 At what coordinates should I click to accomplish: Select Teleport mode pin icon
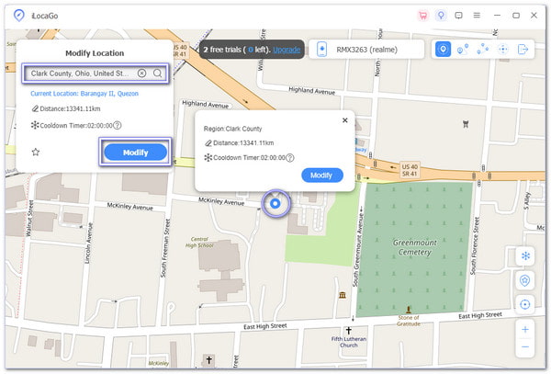pos(443,50)
